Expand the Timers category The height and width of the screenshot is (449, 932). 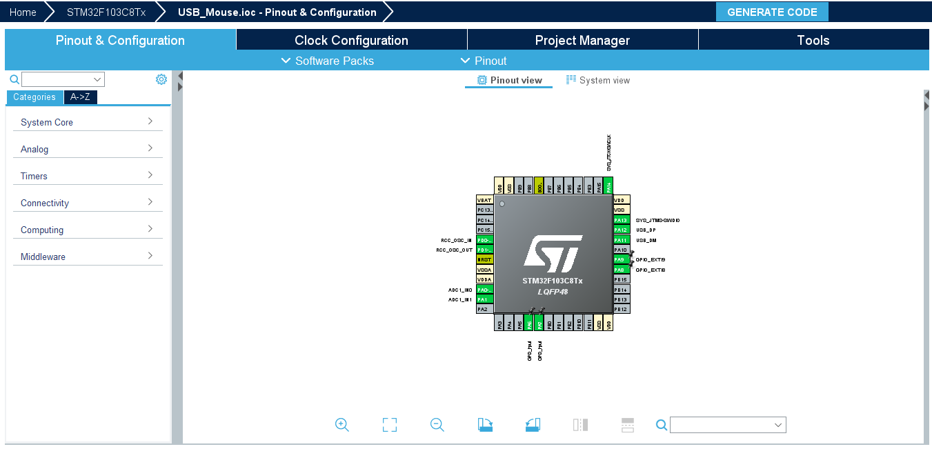[88, 176]
